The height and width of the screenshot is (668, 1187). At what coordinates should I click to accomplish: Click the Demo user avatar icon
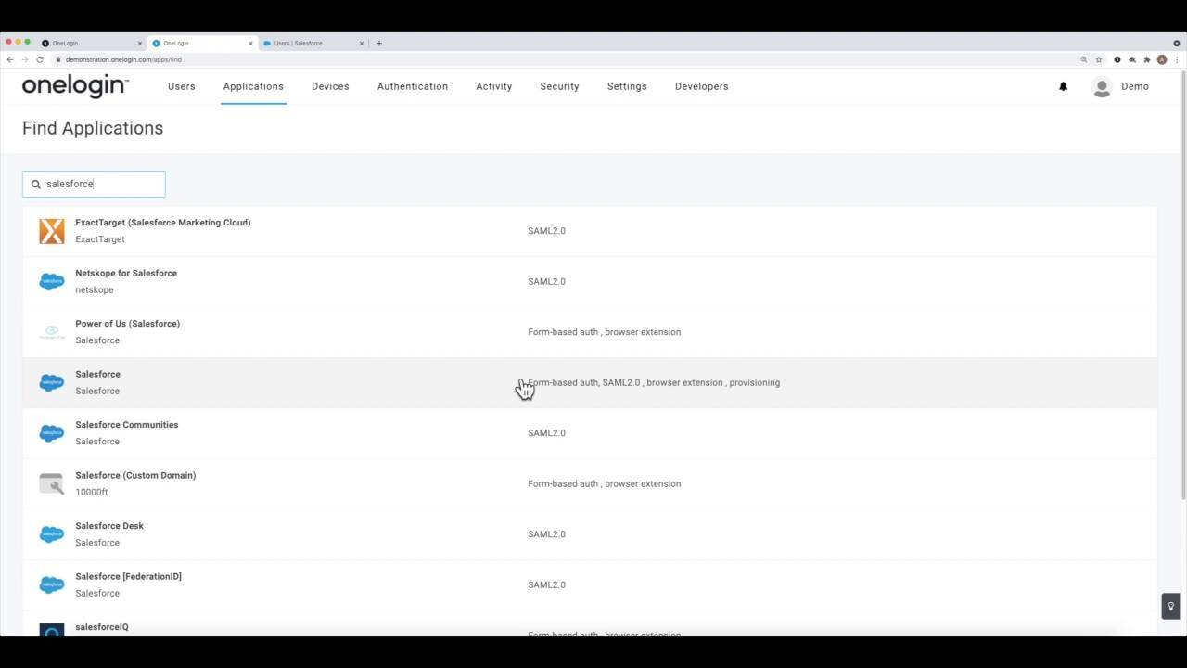[1102, 86]
